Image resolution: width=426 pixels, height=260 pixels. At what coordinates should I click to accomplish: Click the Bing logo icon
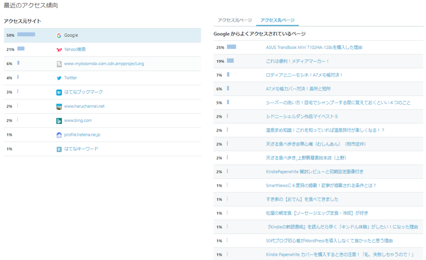(59, 121)
